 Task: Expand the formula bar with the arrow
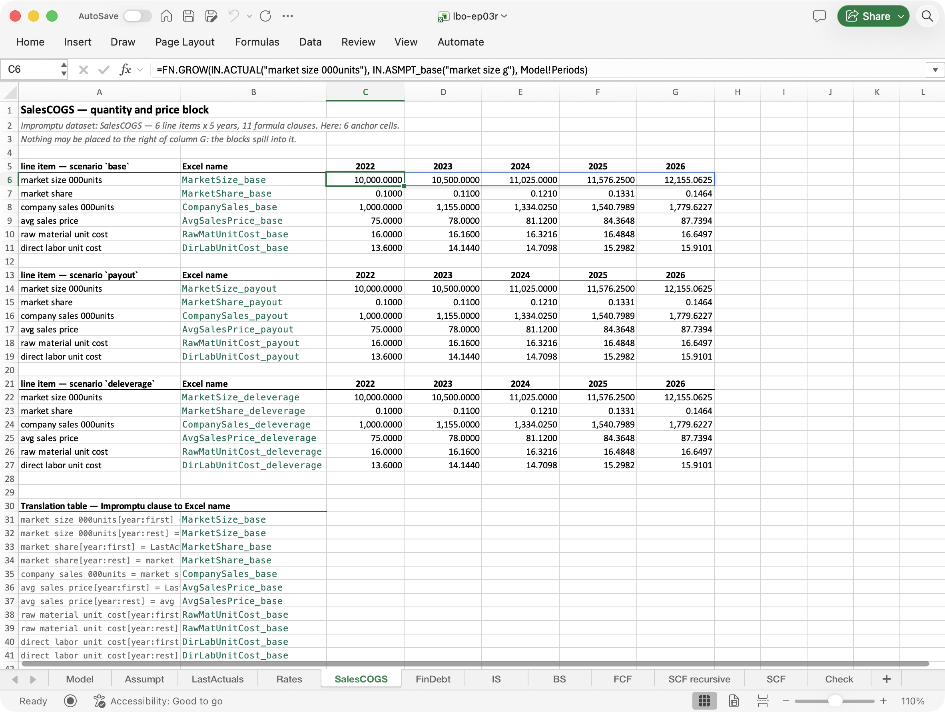pos(935,70)
